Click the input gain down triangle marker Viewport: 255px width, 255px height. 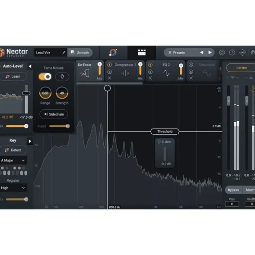233,78
